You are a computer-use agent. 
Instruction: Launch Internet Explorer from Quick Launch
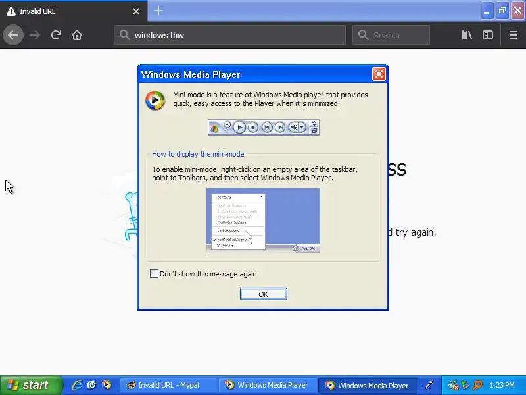[x=77, y=385]
